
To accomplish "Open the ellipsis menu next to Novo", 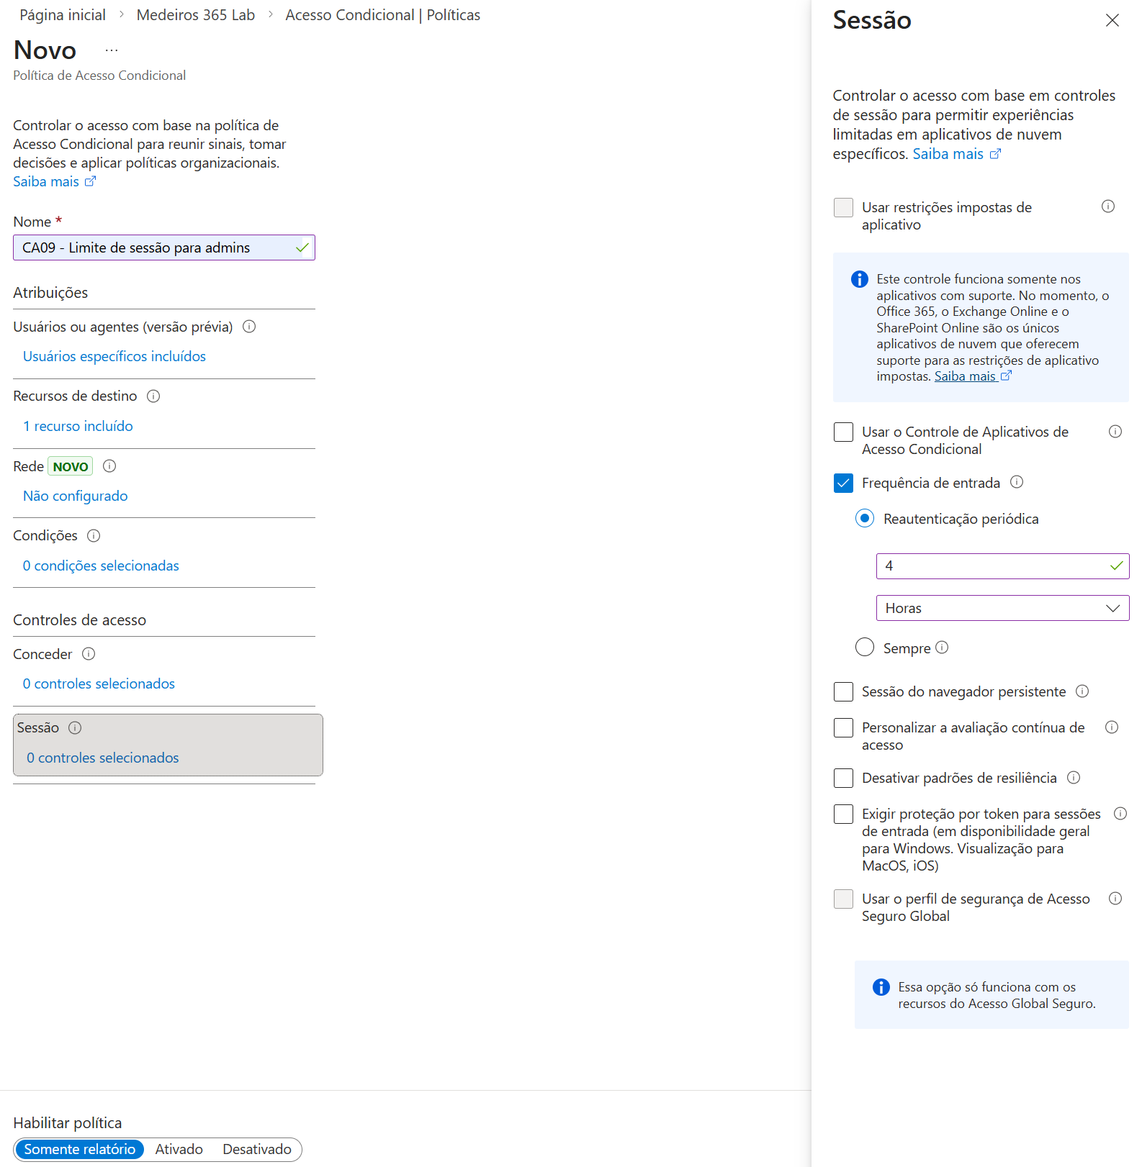I will tap(112, 50).
